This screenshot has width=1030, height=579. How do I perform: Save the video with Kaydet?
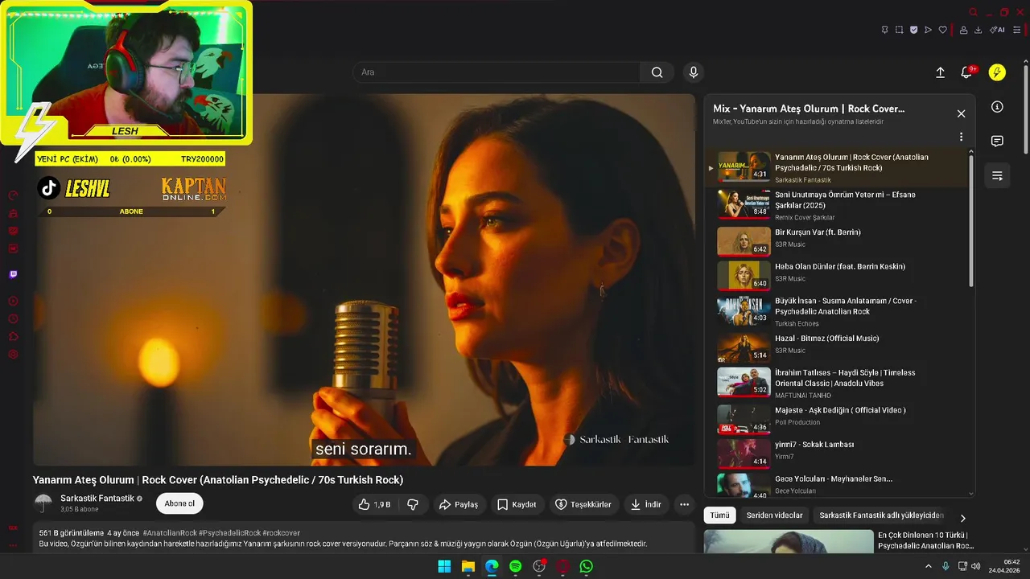click(x=517, y=504)
